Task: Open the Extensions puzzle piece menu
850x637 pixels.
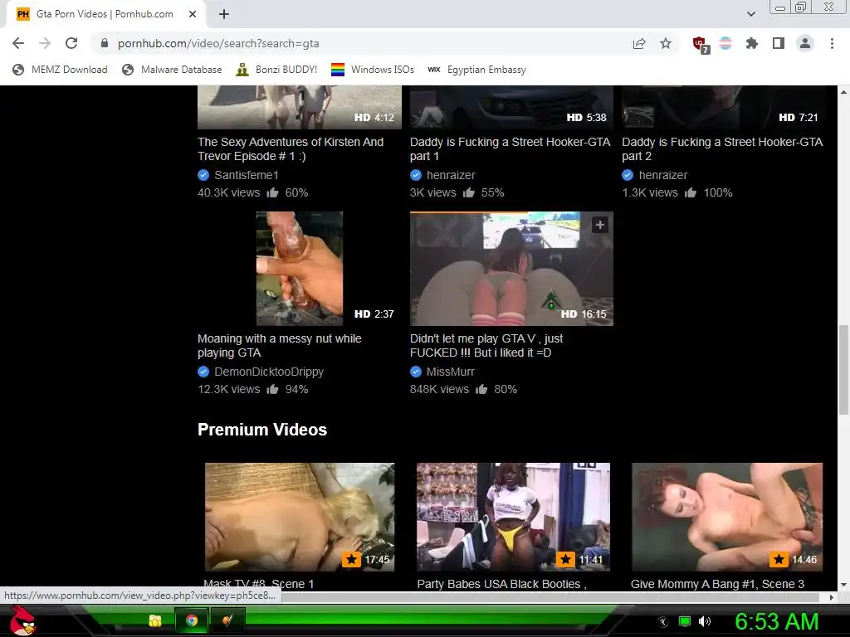Action: [752, 43]
